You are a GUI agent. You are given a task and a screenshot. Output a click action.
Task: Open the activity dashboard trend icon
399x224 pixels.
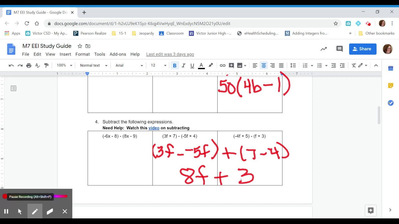pos(324,49)
